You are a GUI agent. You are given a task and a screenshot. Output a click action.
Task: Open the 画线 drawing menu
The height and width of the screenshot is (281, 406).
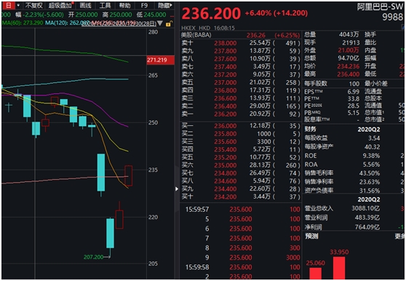coord(85,5)
